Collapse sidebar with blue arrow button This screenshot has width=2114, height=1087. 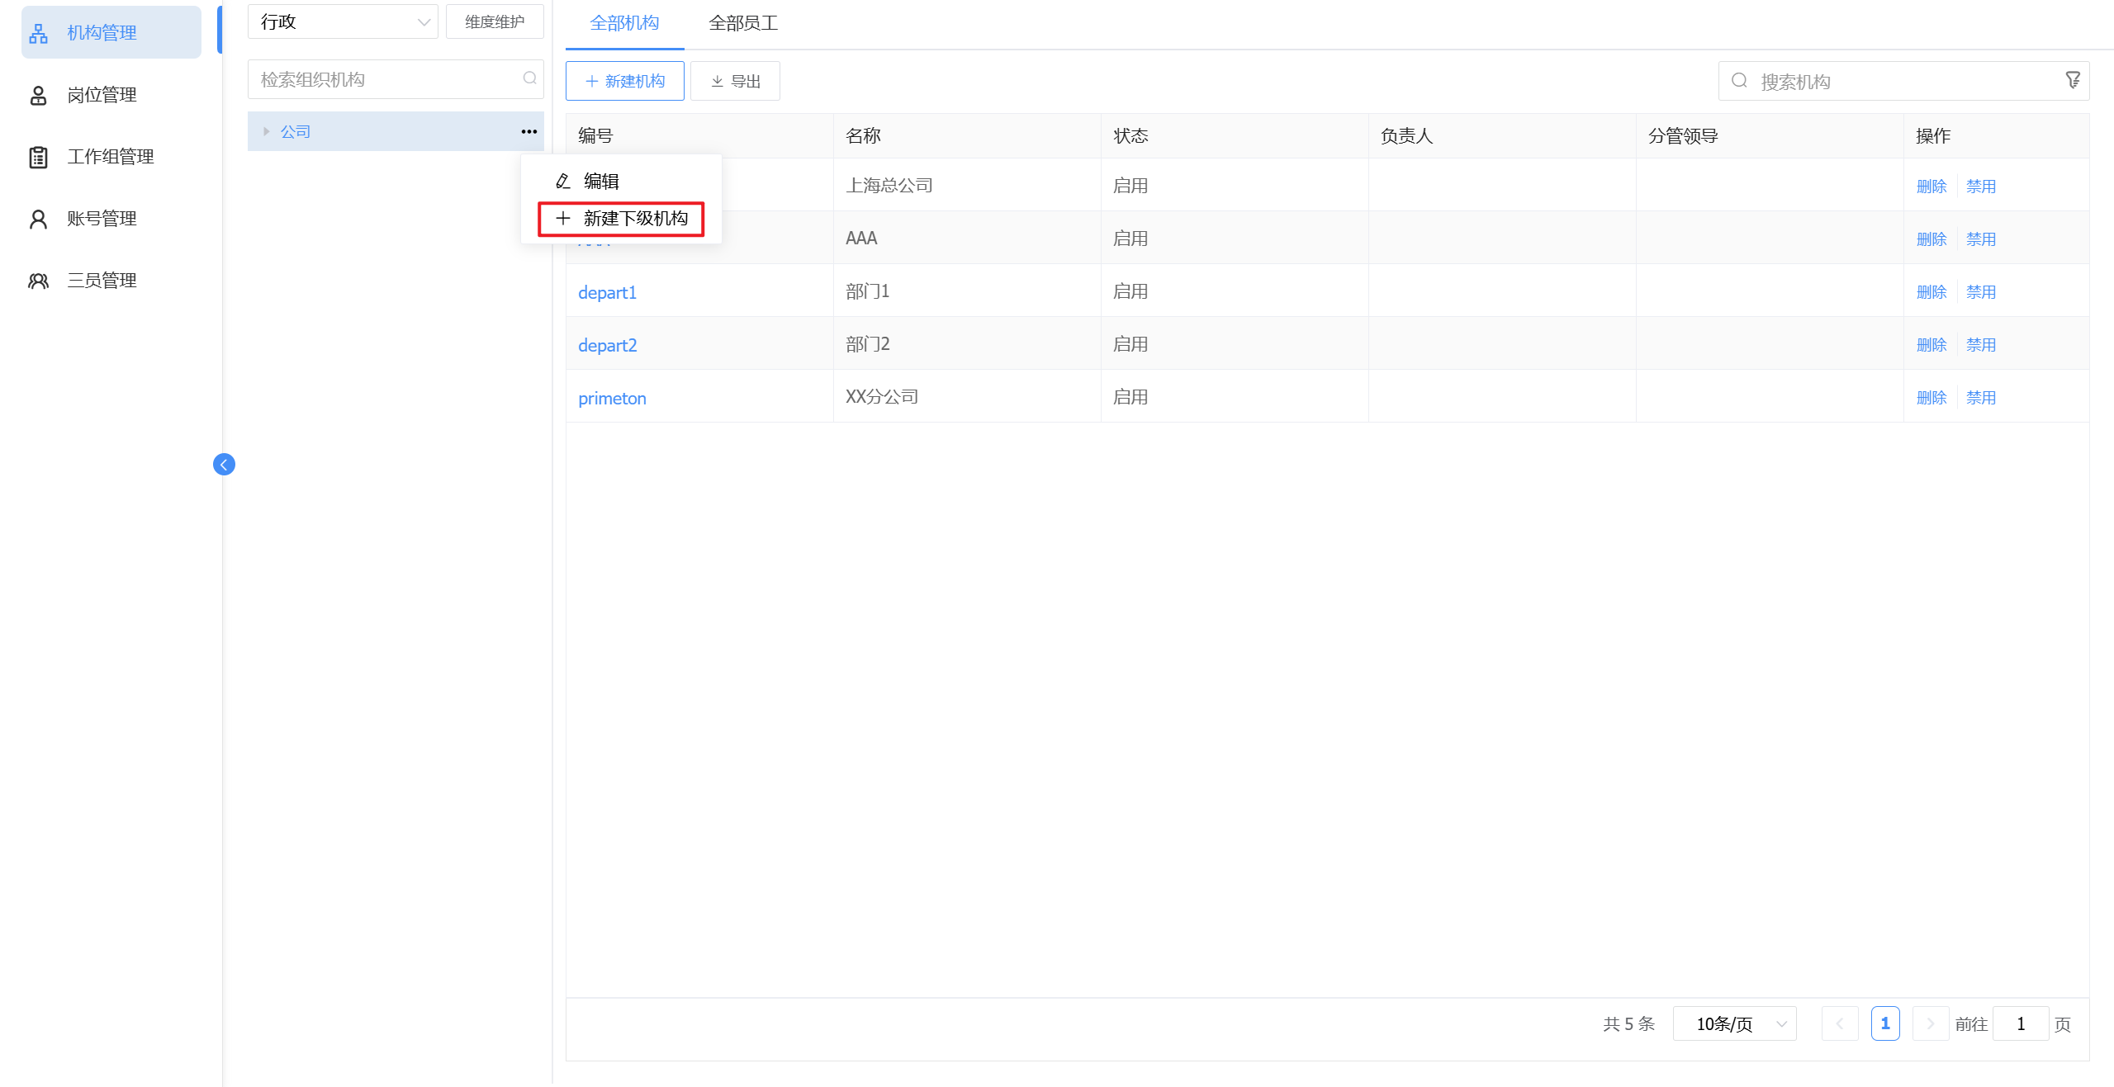coord(224,465)
